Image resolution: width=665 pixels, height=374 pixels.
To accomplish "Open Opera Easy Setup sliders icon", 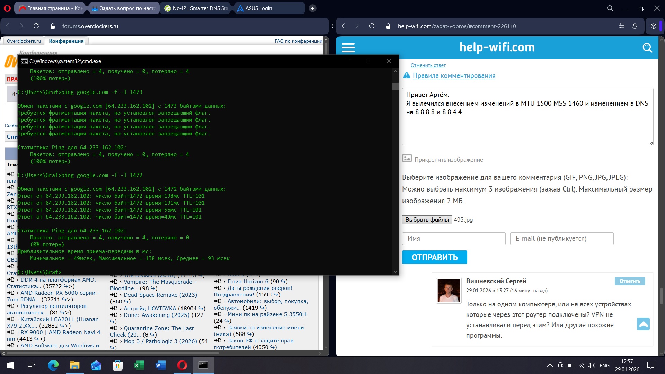I will 622,26.
